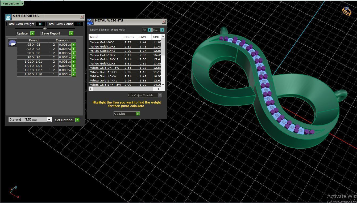Click the Gem Reporter panel icon
Image resolution: width=357 pixels, height=203 pixels.
tap(8, 17)
